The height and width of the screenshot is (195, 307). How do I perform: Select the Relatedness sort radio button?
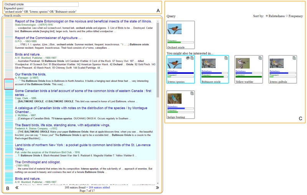click(267, 16)
